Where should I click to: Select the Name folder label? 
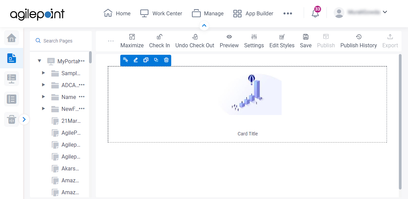point(69,97)
